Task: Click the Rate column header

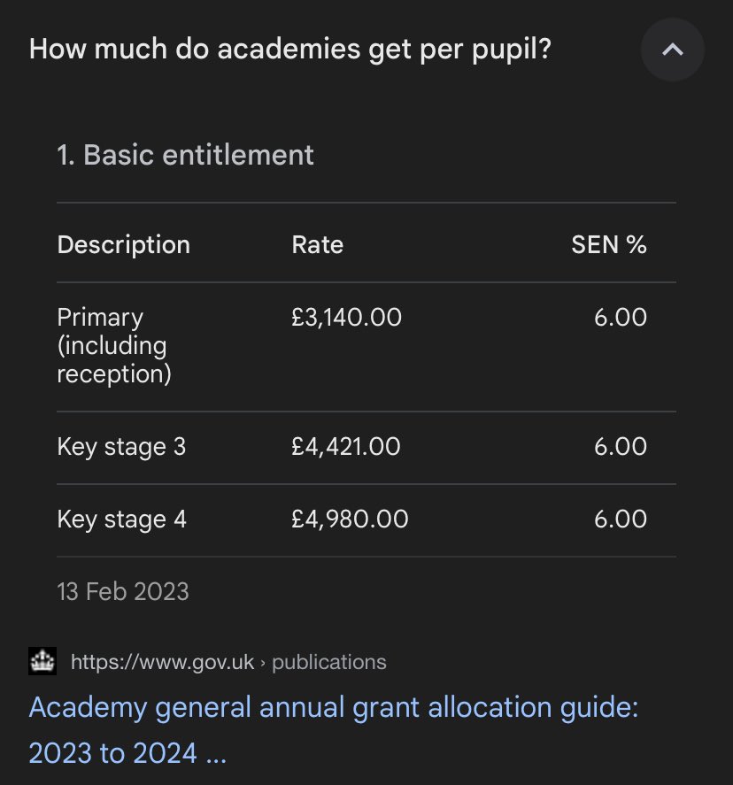Action: click(x=318, y=245)
